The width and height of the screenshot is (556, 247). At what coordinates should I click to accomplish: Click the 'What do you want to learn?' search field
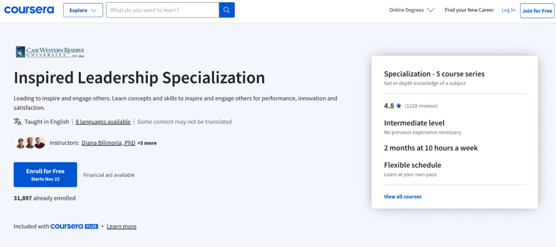[x=163, y=10]
